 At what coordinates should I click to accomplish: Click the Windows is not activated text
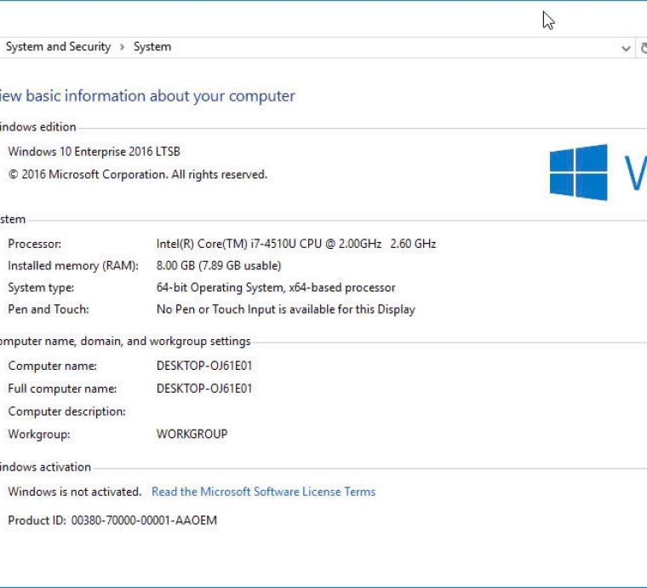[x=75, y=492]
